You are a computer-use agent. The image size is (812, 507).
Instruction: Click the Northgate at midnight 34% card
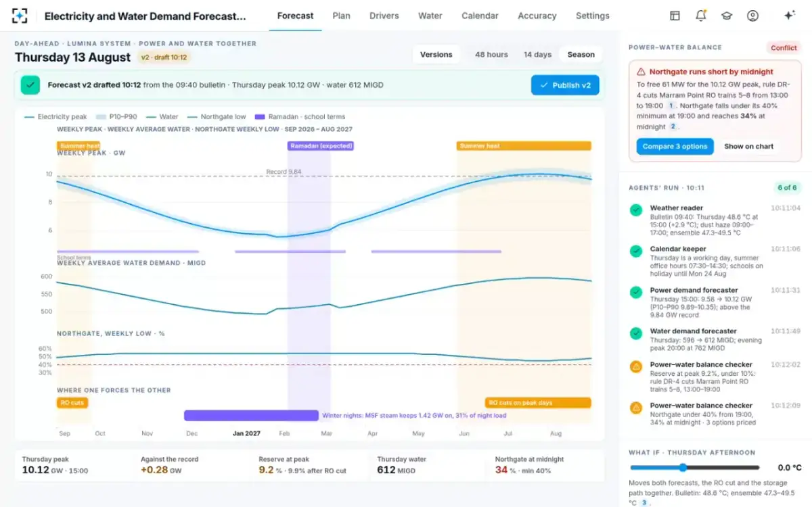(x=547, y=464)
